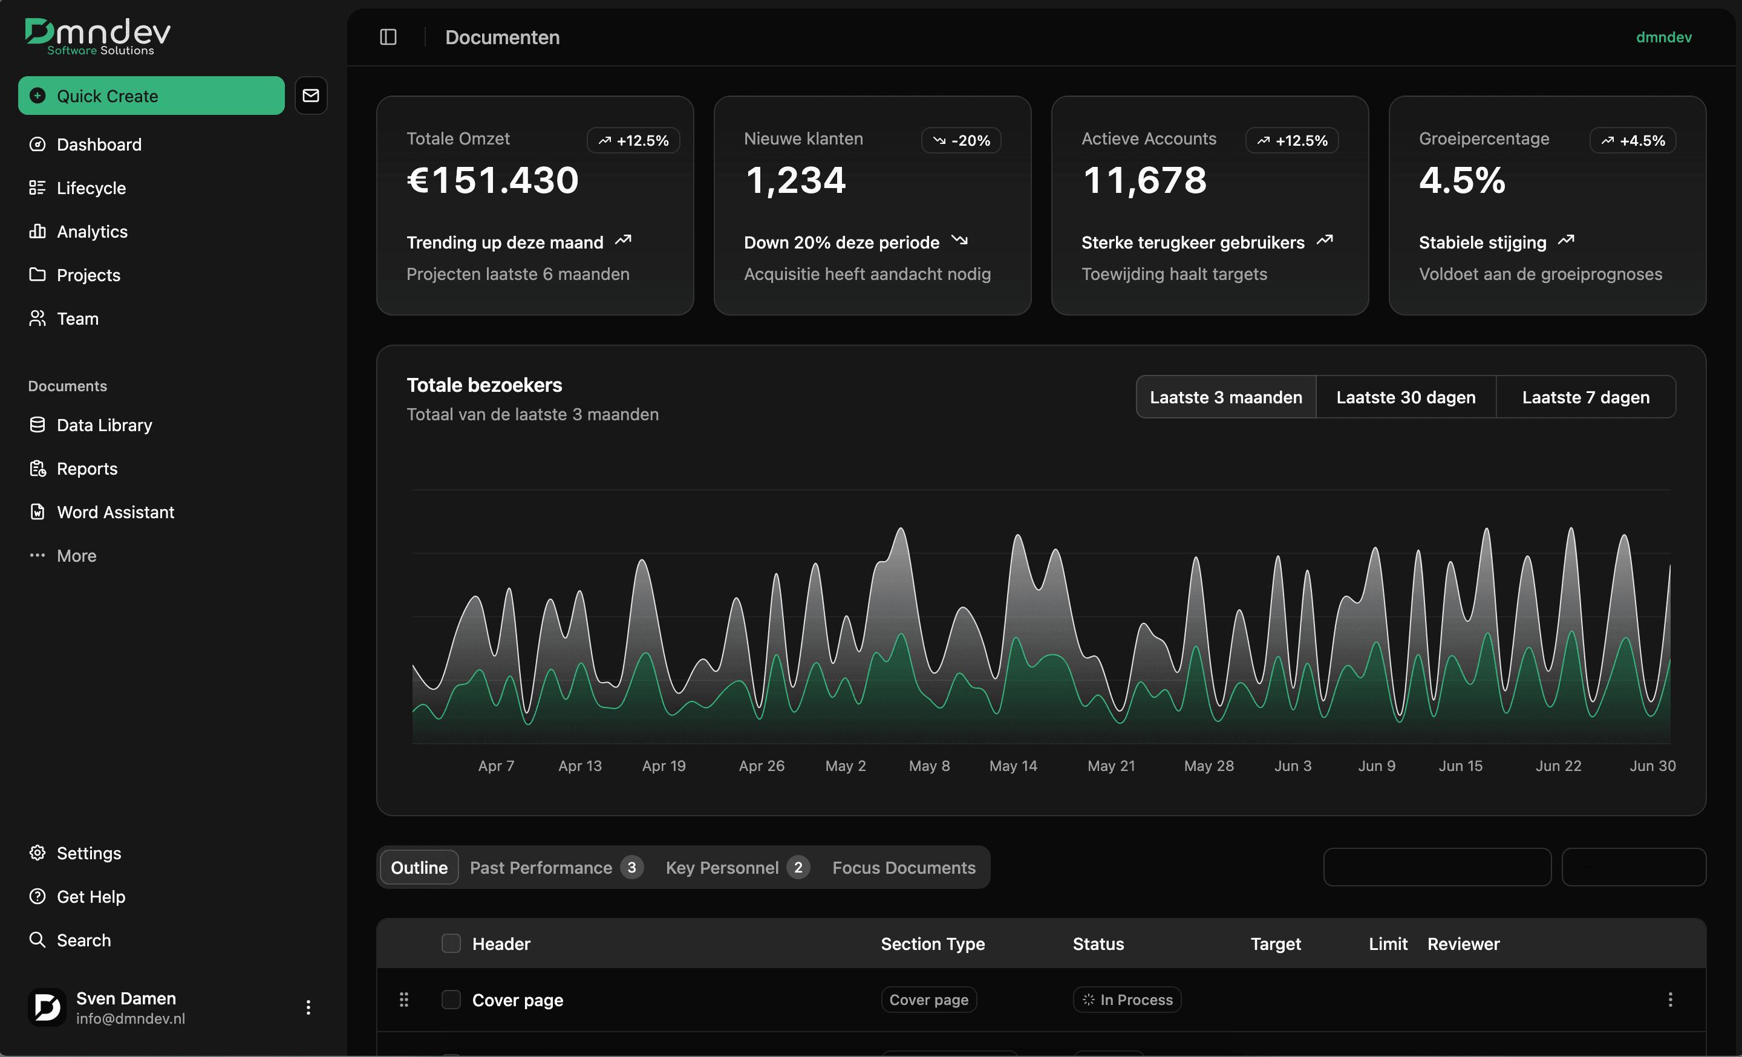
Task: Switch to Past Performance tab
Action: tap(541, 868)
